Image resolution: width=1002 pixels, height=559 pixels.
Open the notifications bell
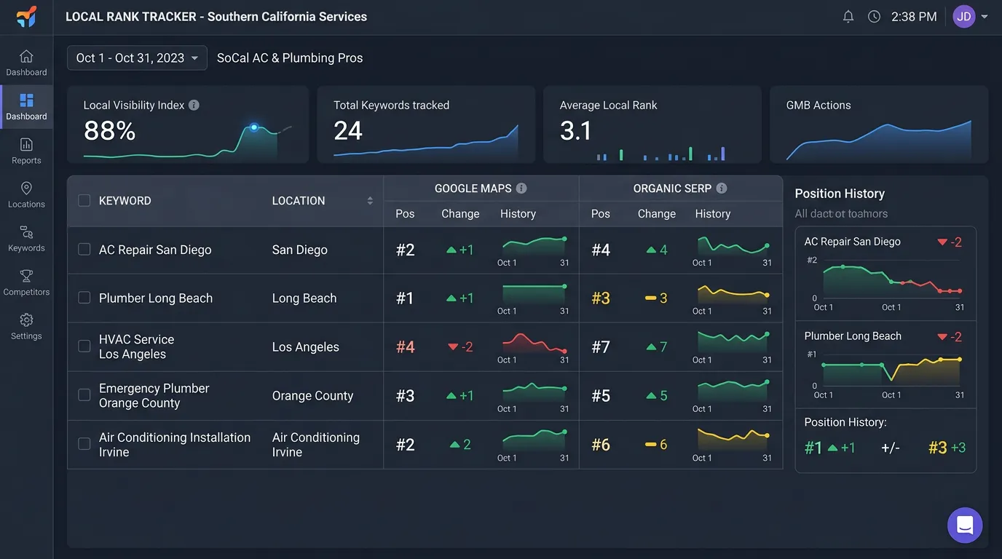pyautogui.click(x=848, y=17)
